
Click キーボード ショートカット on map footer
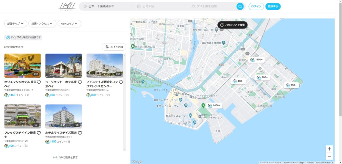[x=271, y=163]
